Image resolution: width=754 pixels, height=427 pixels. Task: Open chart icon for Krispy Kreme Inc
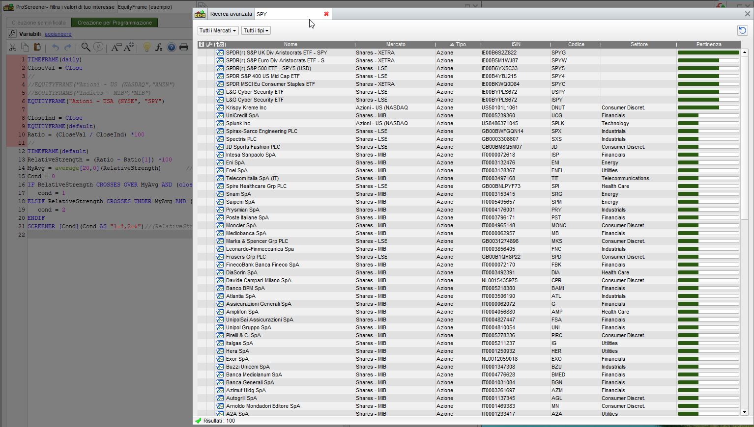220,107
